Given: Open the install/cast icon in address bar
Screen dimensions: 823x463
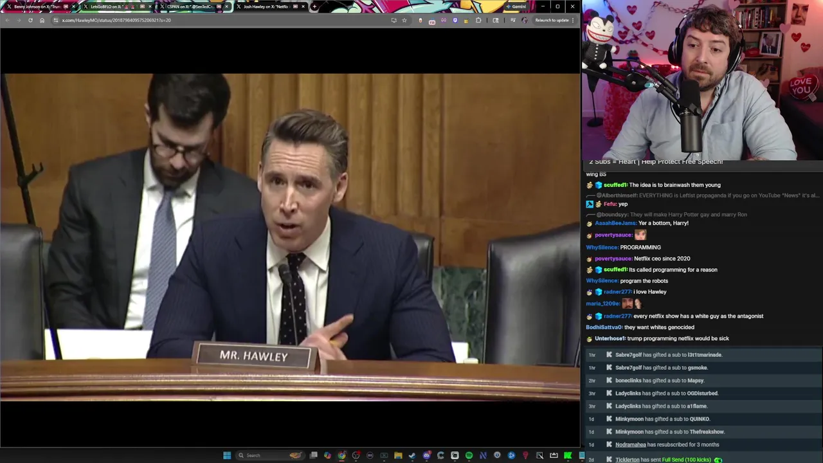Looking at the screenshot, I should [x=393, y=20].
